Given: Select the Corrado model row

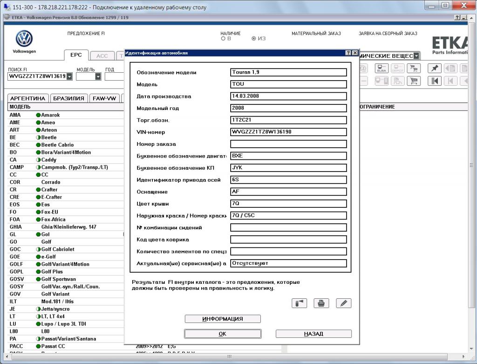Looking at the screenshot, I should tap(65, 182).
